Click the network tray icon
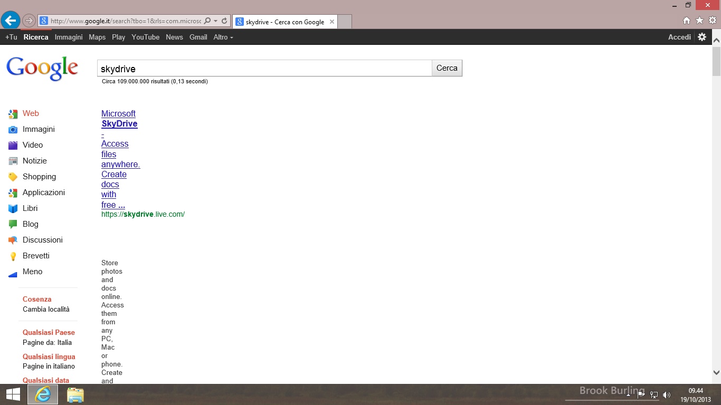This screenshot has height=405, width=721. click(x=654, y=394)
